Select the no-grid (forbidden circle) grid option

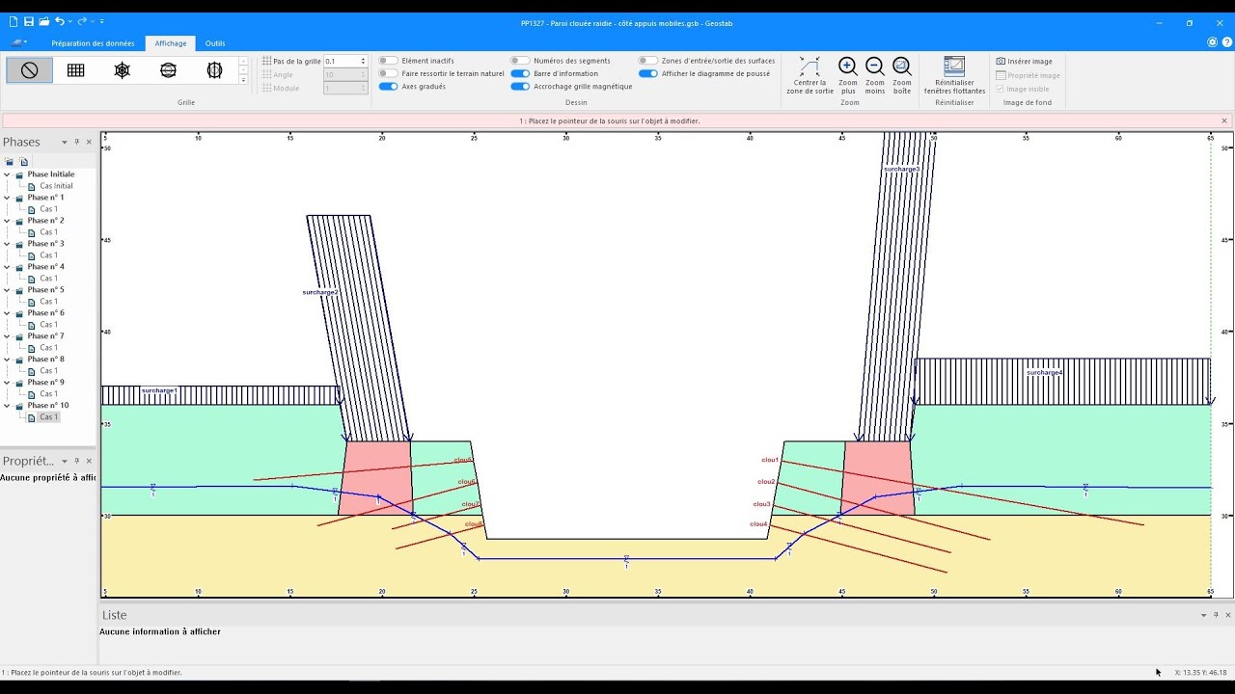pyautogui.click(x=29, y=70)
